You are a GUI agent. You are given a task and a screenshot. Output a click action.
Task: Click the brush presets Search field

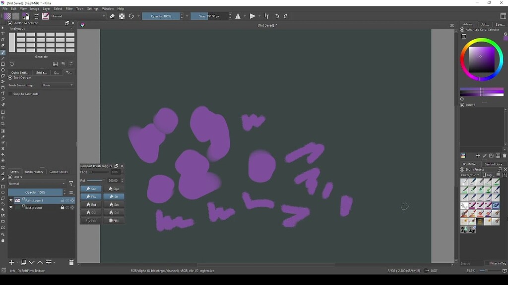pos(470,264)
